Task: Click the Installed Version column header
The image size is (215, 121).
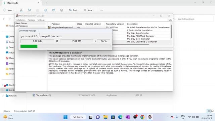Action: click(x=93, y=24)
